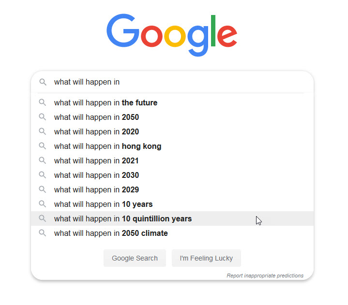Pick the "hong kong" autocomplete suggestion

click(107, 146)
